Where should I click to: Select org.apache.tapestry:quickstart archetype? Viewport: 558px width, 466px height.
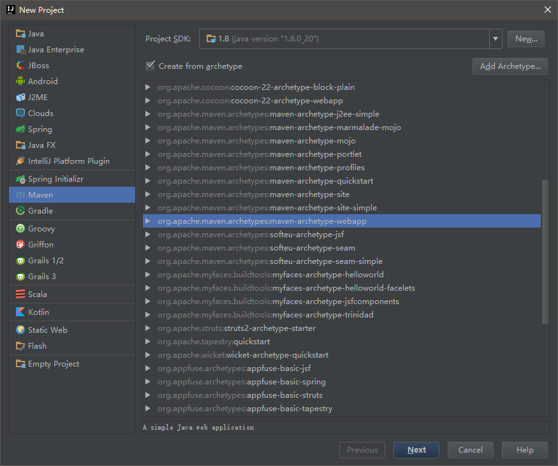[x=342, y=342]
